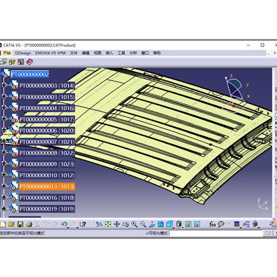
Task: Select the Pan view tool
Action: pos(117,224)
